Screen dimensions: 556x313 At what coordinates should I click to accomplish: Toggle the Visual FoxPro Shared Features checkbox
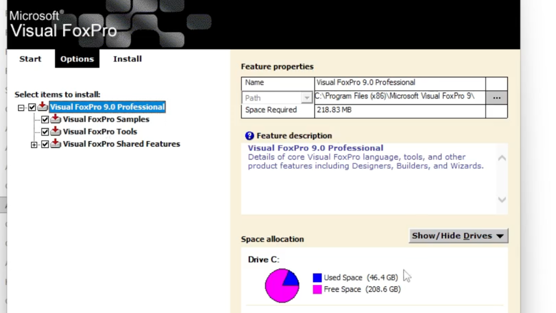click(45, 145)
